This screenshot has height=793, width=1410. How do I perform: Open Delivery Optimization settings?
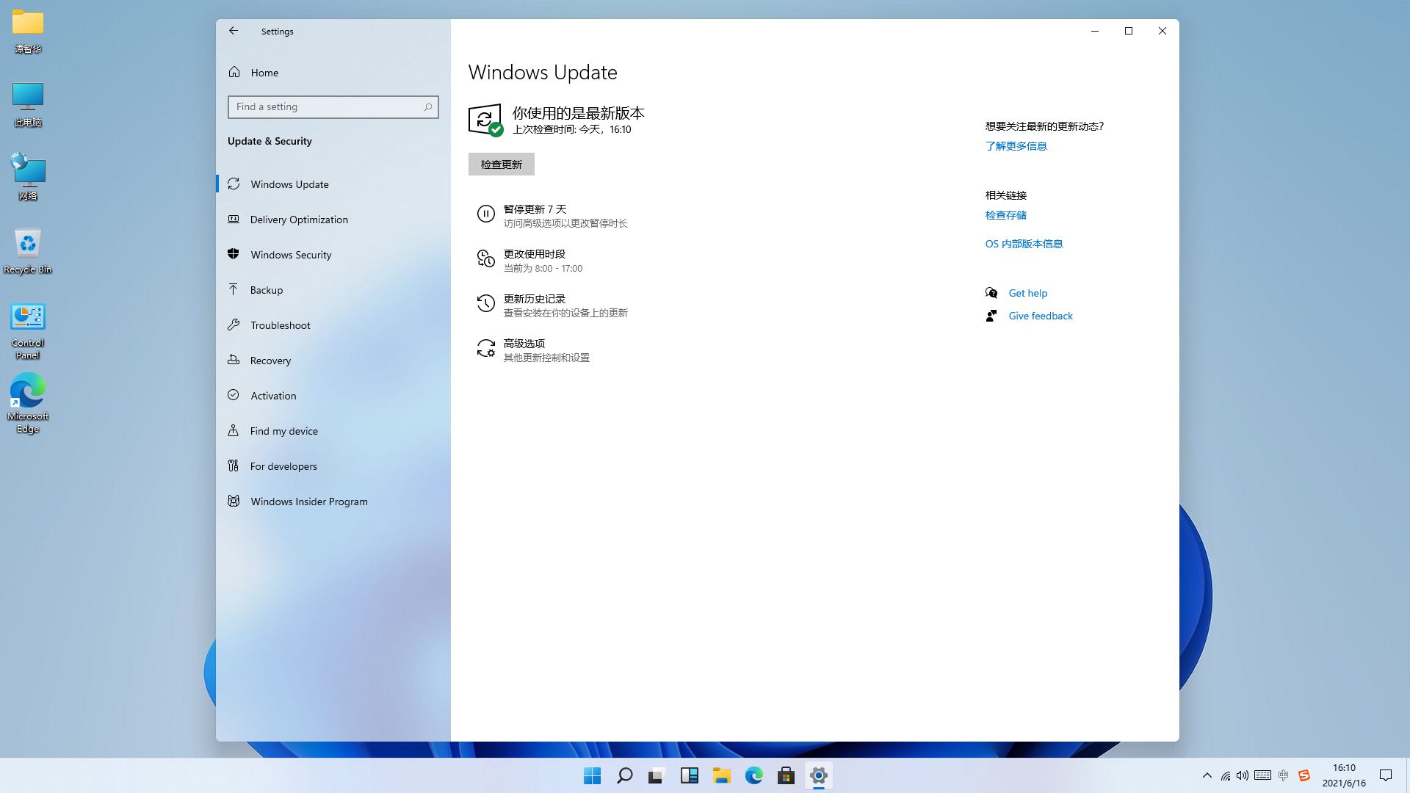298,220
